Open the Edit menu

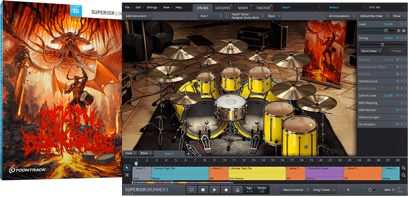[x=140, y=7]
